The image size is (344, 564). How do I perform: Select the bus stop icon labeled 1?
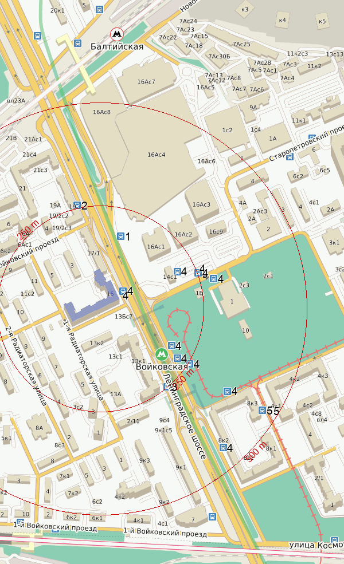click(x=120, y=236)
